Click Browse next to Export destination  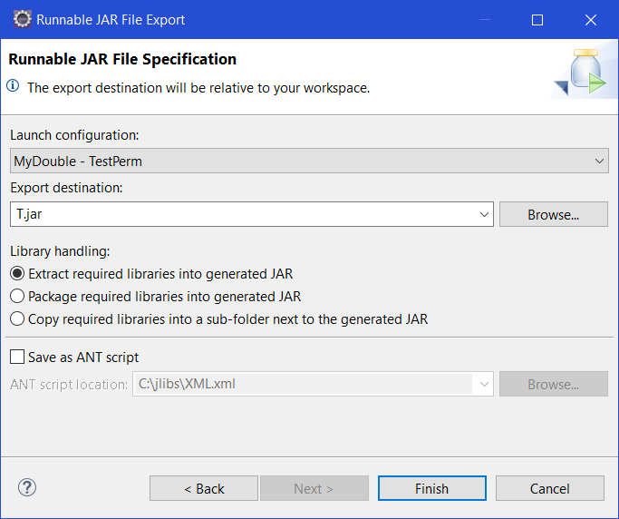coord(554,214)
